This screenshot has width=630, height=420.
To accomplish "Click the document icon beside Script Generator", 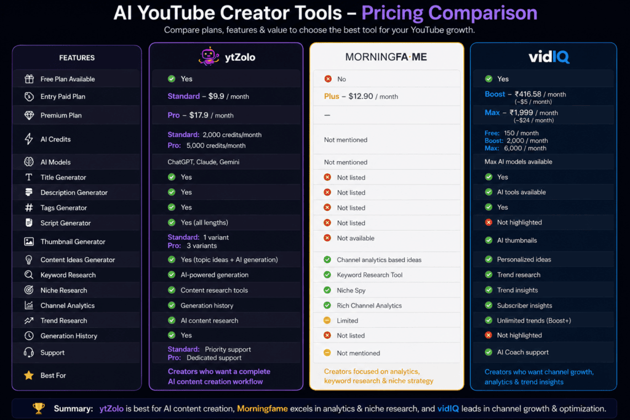I will pyautogui.click(x=29, y=223).
